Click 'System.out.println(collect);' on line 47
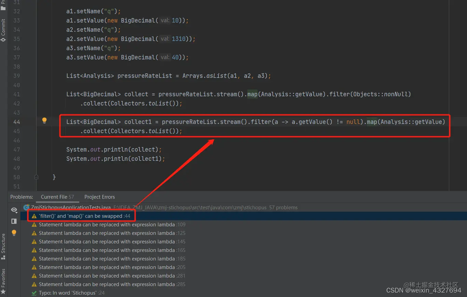Viewport: 467px width, 297px height. click(114, 150)
